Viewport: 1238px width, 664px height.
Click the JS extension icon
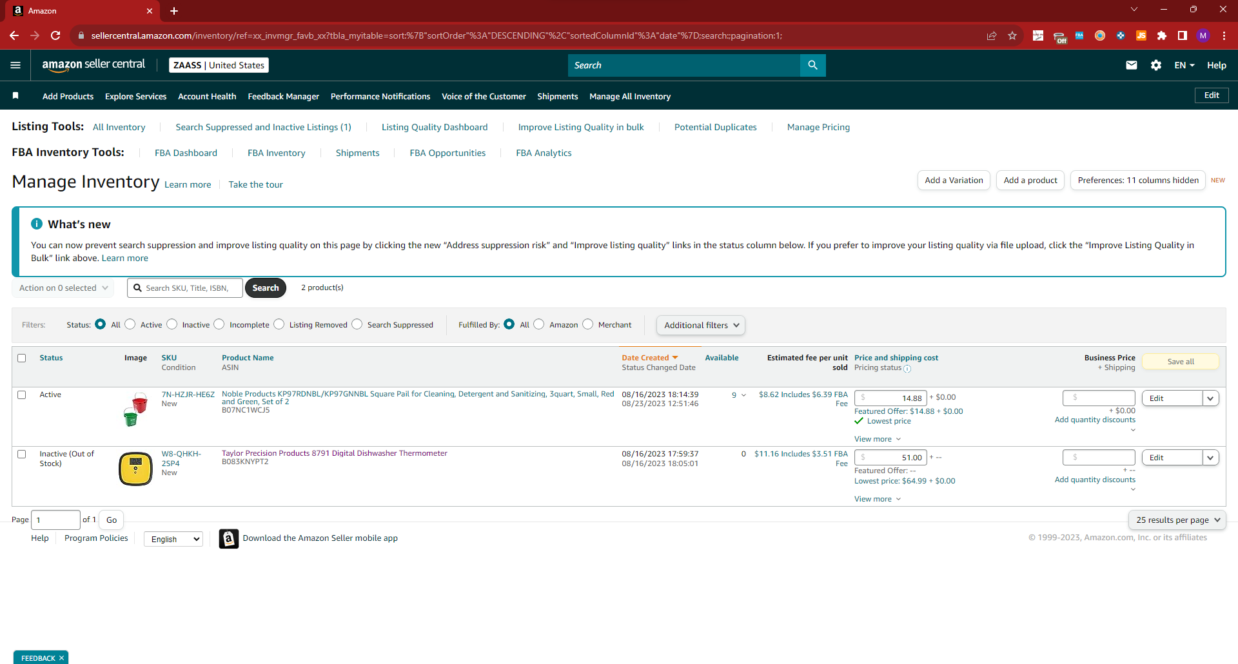click(x=1141, y=35)
